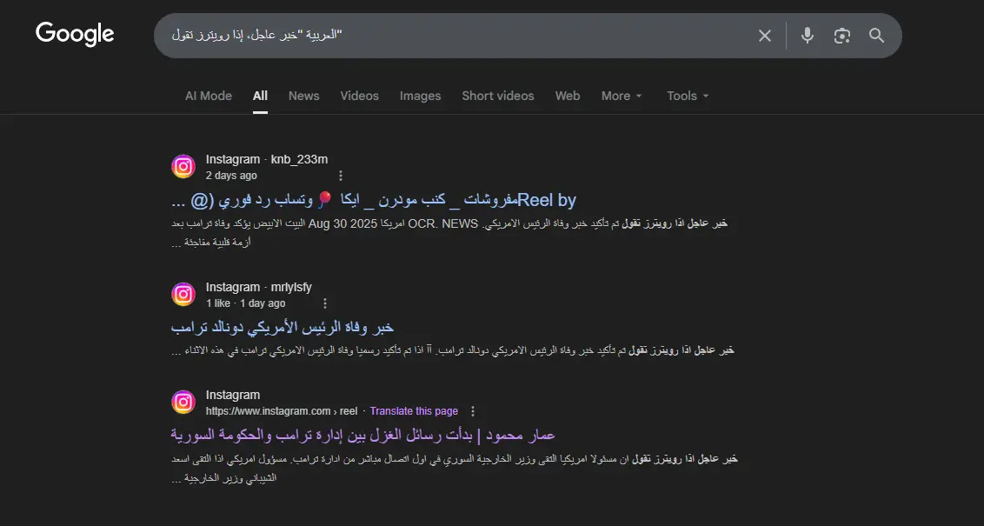Expand the More dropdown
This screenshot has width=984, height=526.
pyautogui.click(x=622, y=96)
